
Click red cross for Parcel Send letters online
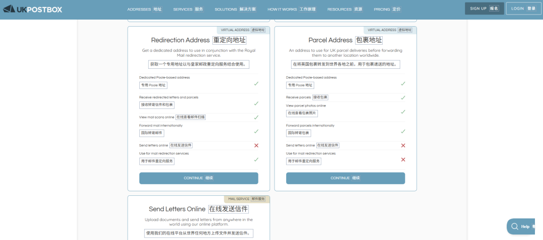click(x=403, y=145)
